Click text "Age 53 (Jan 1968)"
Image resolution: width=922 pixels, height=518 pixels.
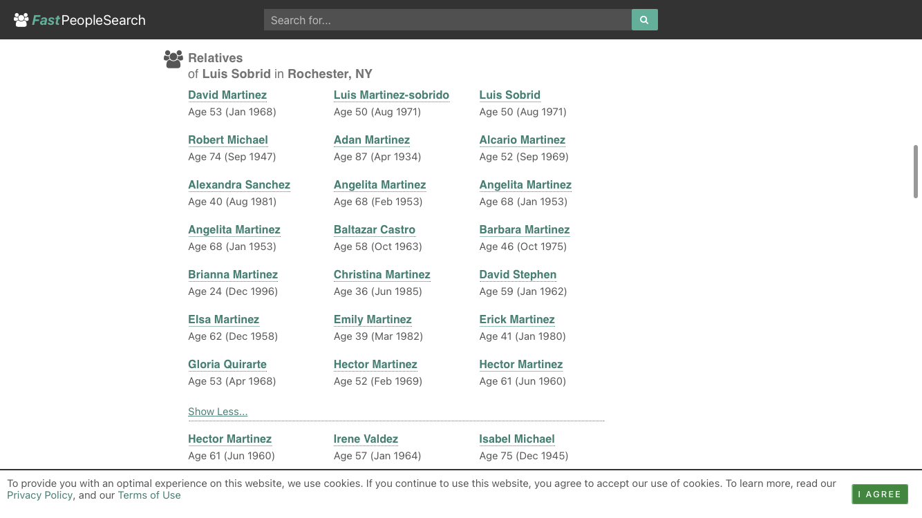pyautogui.click(x=232, y=112)
